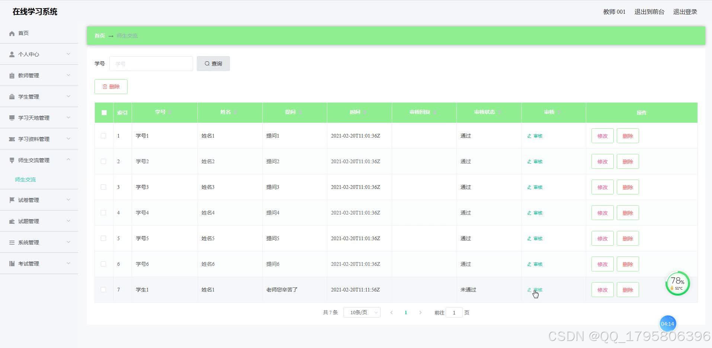The width and height of the screenshot is (712, 348).
Task: Collapse the 师生交流管理 chevron
Action: pyautogui.click(x=68, y=160)
